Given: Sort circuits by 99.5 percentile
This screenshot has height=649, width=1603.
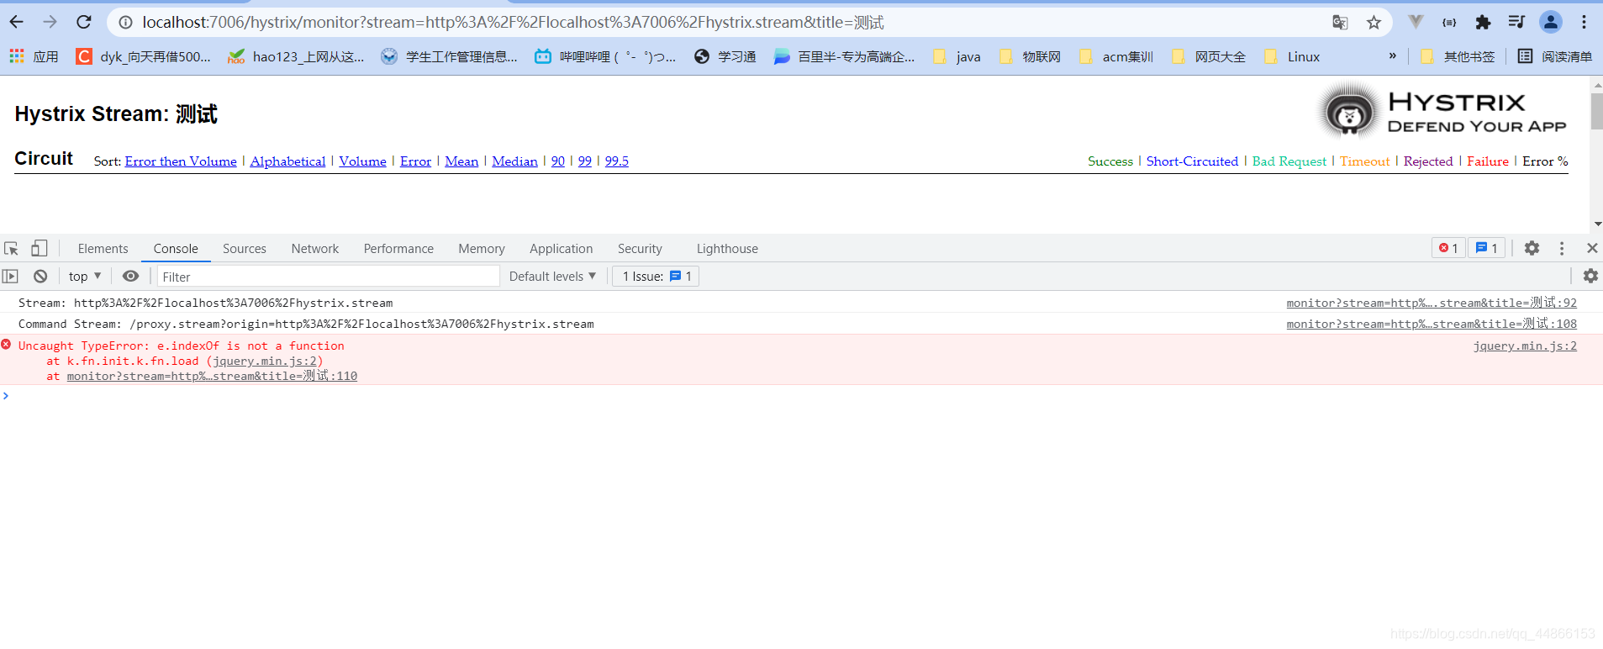Looking at the screenshot, I should pos(616,161).
